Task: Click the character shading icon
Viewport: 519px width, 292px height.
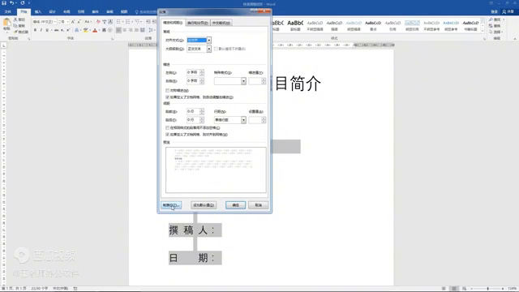Action: [x=104, y=30]
